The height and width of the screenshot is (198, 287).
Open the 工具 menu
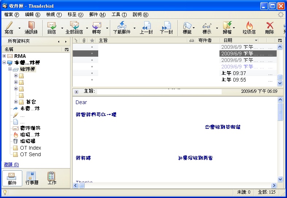pos(119,15)
